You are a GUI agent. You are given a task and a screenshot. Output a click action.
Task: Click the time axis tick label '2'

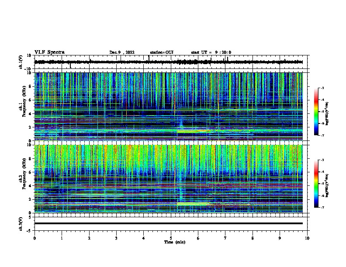tap(89, 238)
